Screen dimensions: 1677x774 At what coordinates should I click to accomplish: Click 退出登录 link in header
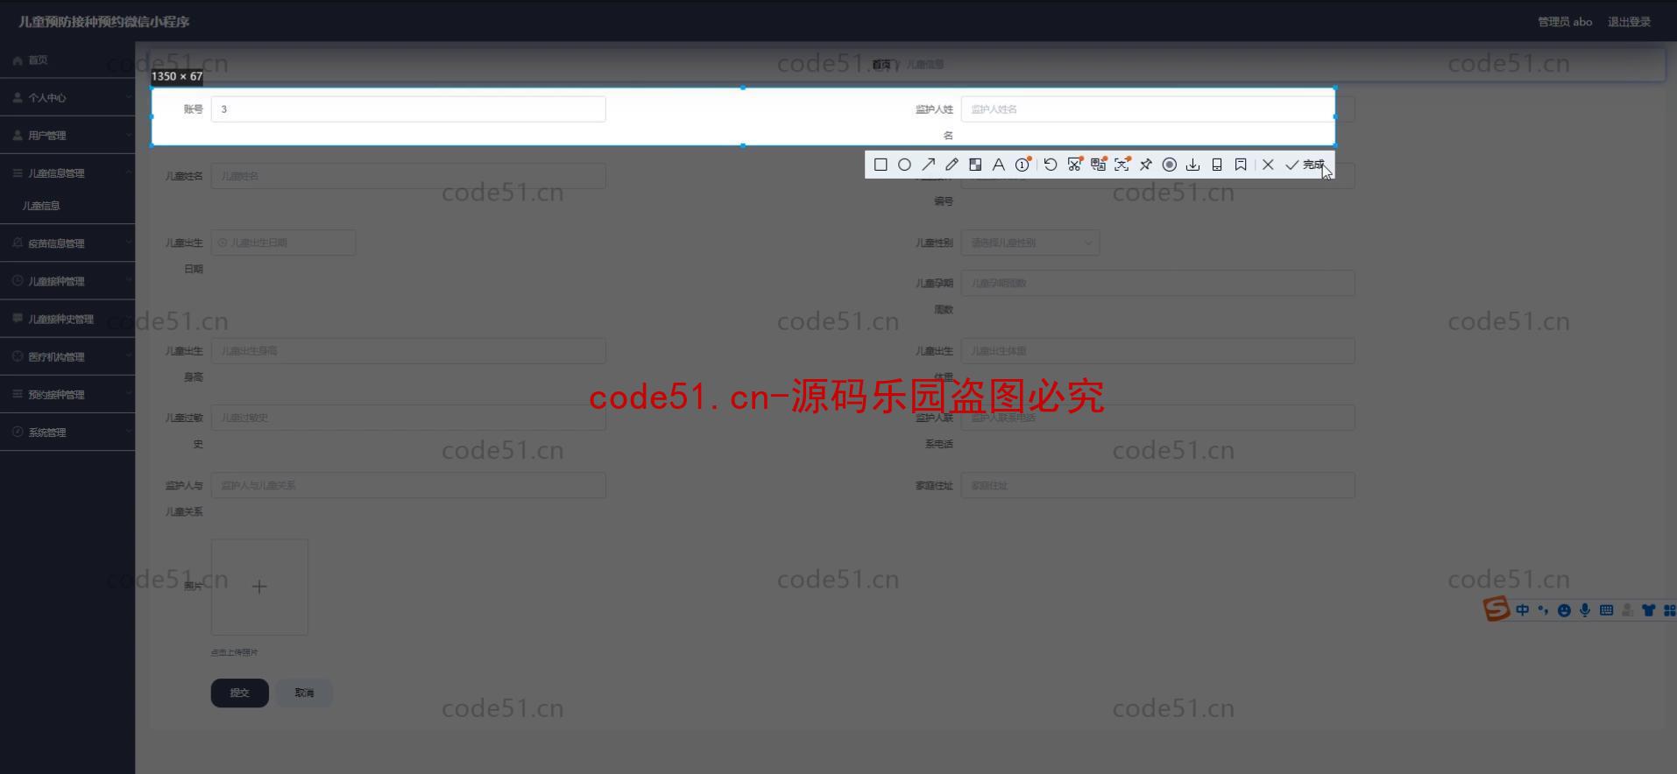[1629, 22]
